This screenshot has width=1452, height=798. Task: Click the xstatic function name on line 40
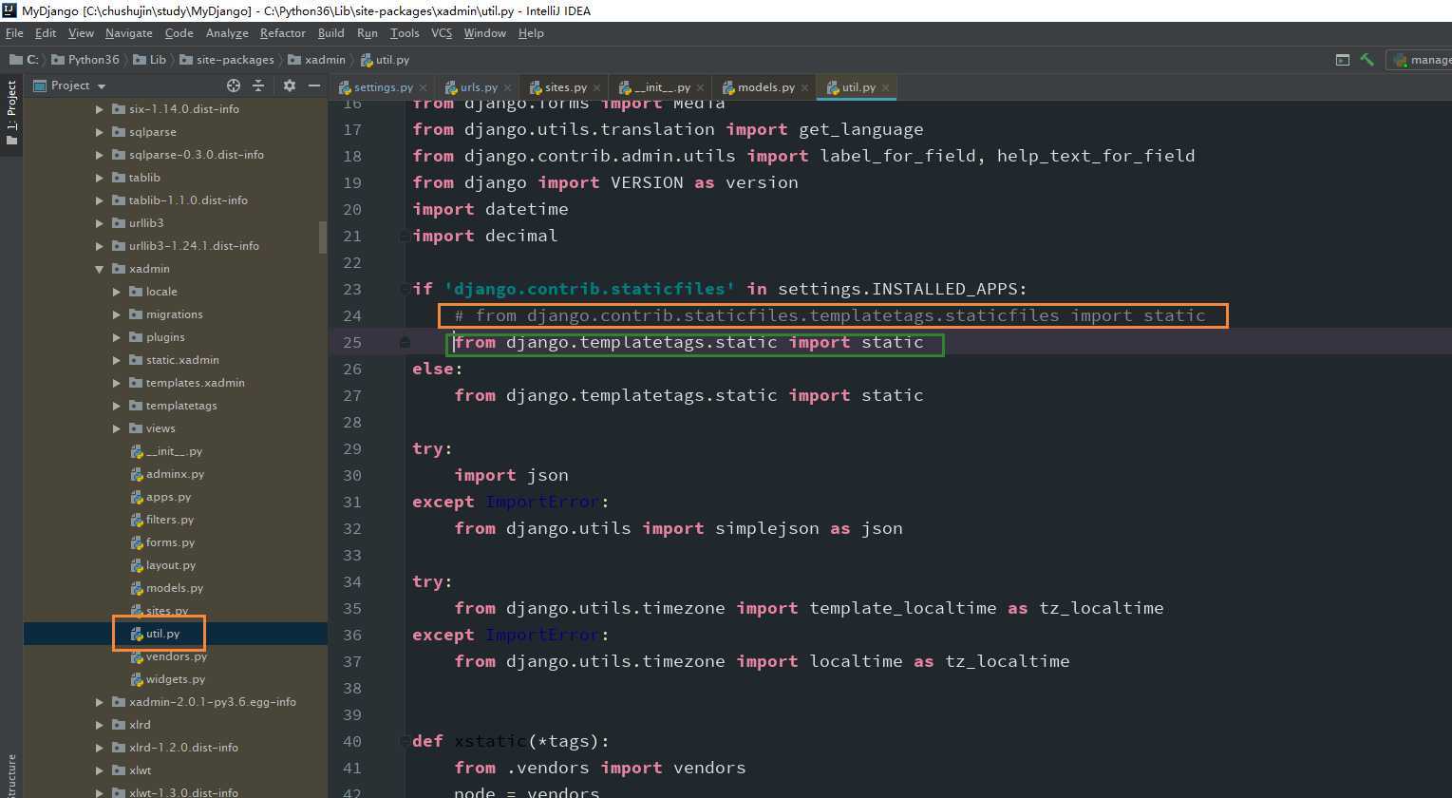(491, 741)
